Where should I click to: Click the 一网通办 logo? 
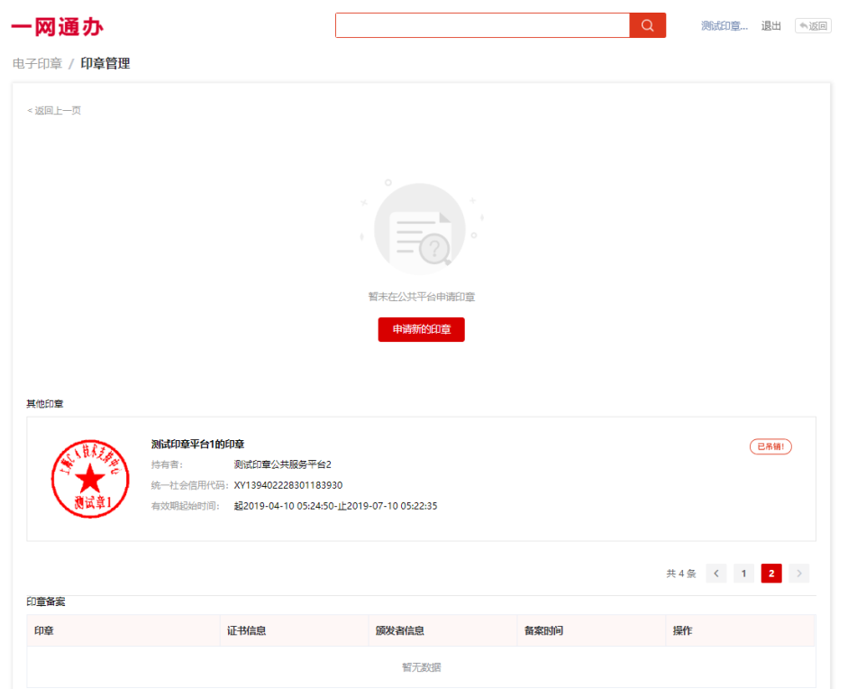click(x=57, y=27)
